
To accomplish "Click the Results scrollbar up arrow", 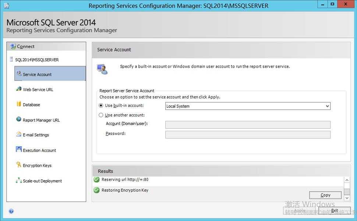I will point(347,180).
